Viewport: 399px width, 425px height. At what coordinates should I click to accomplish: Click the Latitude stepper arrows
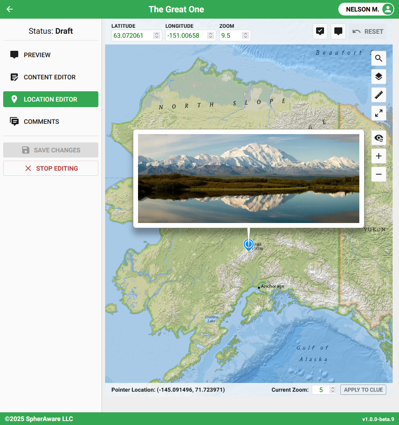[156, 35]
